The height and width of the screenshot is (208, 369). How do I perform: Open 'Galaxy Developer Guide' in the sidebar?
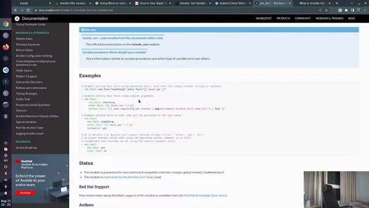(31, 24)
